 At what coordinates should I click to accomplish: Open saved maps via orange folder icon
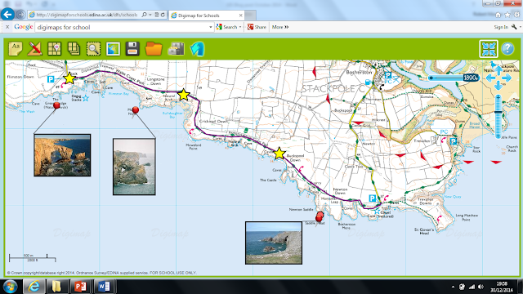tap(154, 49)
